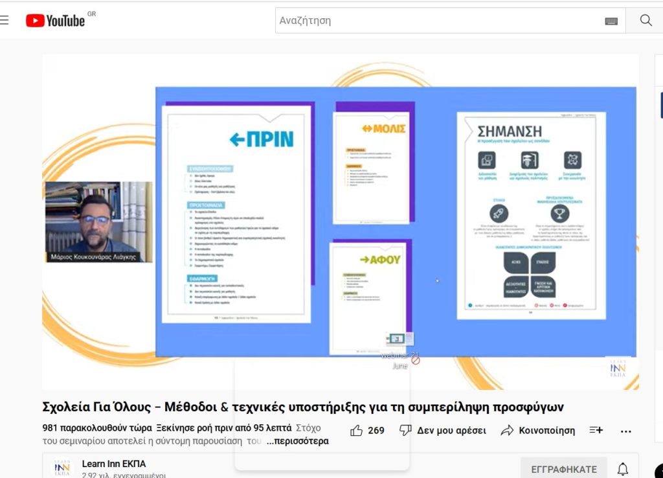Click the Δεν μου αρέσει label
The width and height of the screenshot is (663, 478).
coord(451,431)
